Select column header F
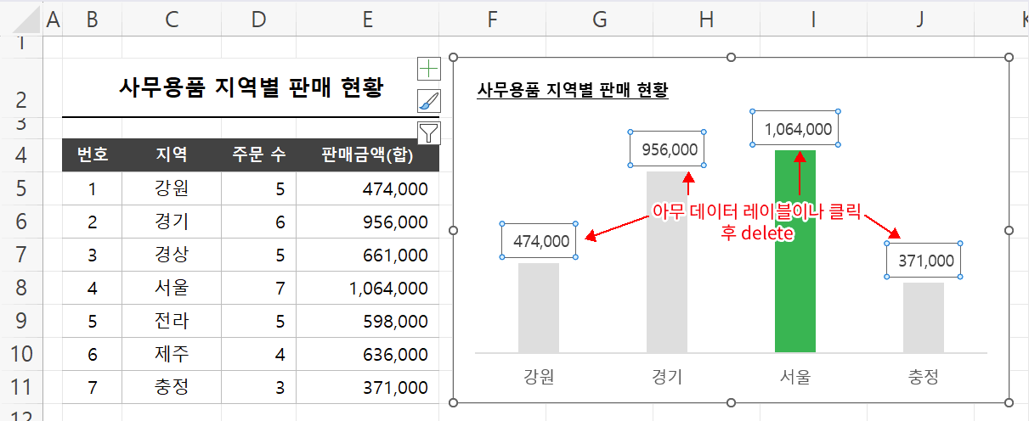The width and height of the screenshot is (1029, 421). point(493,19)
